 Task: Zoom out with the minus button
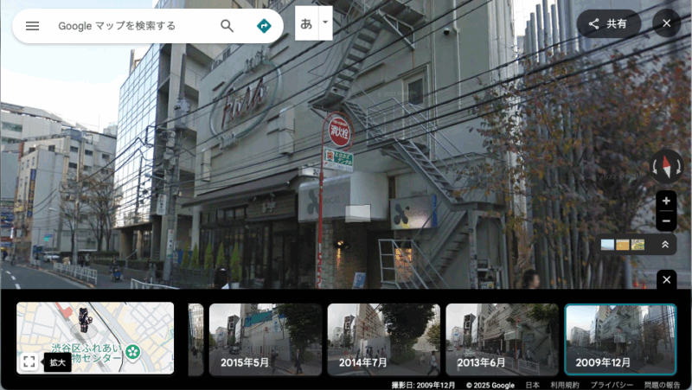pos(666,221)
